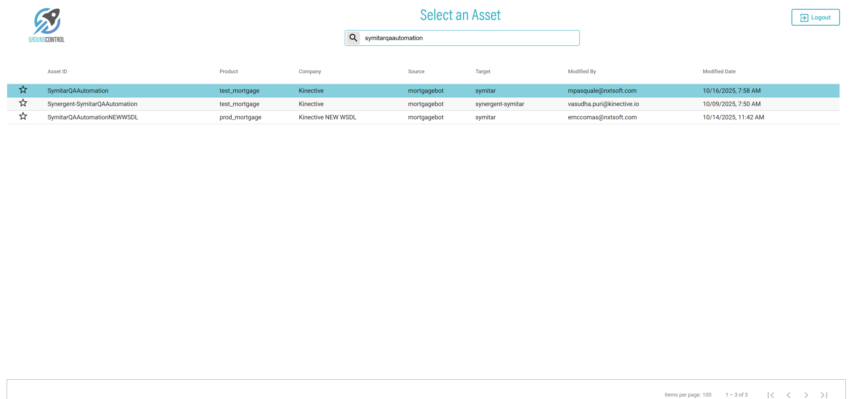This screenshot has height=399, width=852.
Task: Open SymitarQAAutomationNEWWSDL asset entry
Action: (93, 117)
